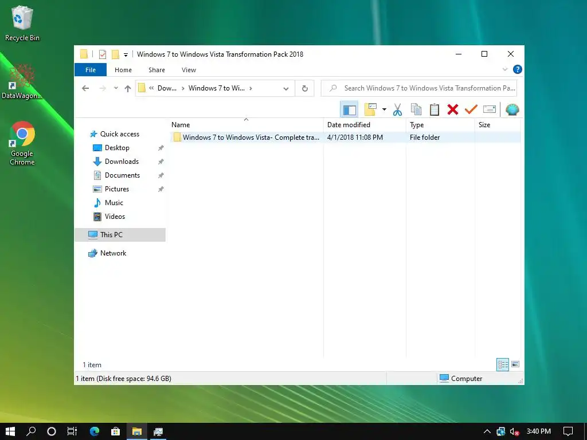Click the Computer status bar zone
587x440 pixels.
point(461,379)
